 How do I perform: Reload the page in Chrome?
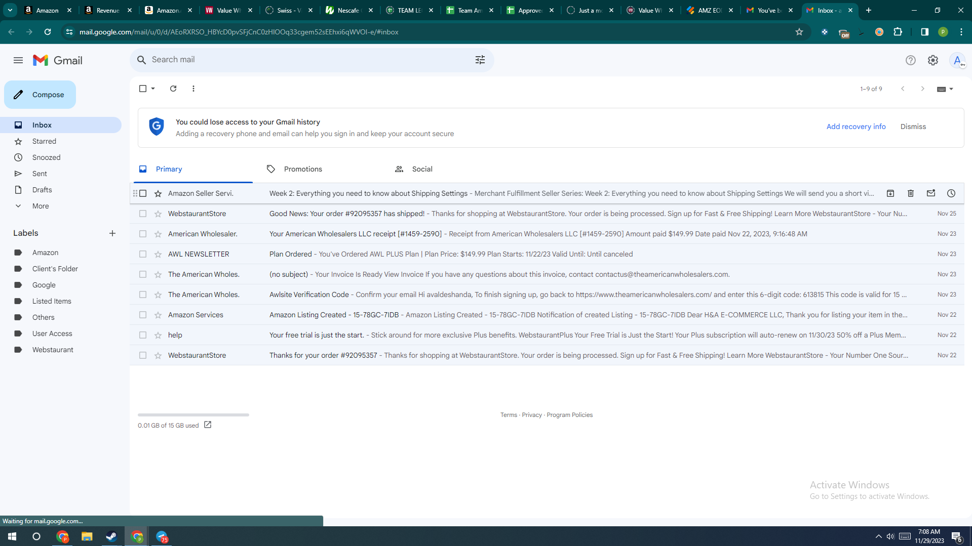coord(48,32)
